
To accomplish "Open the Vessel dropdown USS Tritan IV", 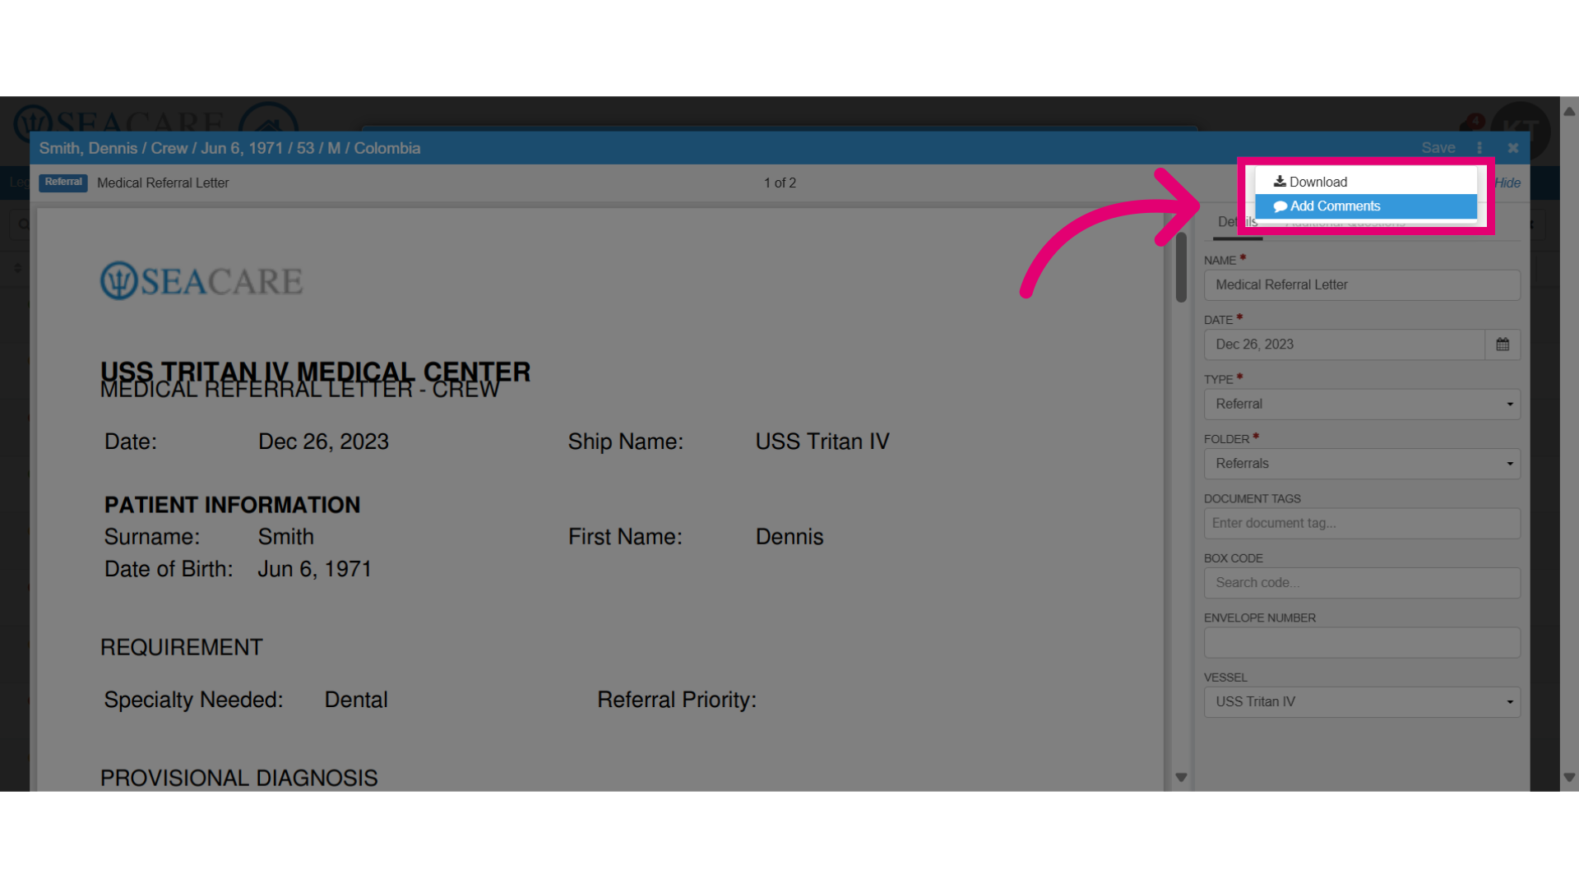I will point(1362,702).
